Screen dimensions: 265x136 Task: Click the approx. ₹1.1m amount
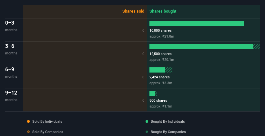point(161,106)
